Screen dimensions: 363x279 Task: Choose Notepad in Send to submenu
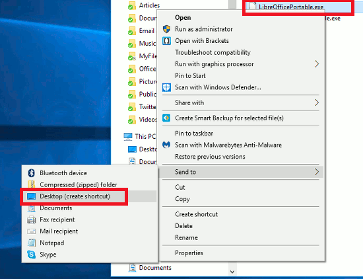(90, 243)
